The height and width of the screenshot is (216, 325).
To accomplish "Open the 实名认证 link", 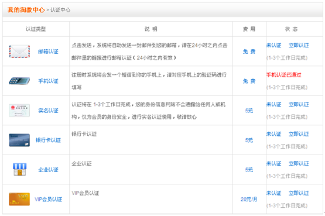I will pyautogui.click(x=48, y=111).
